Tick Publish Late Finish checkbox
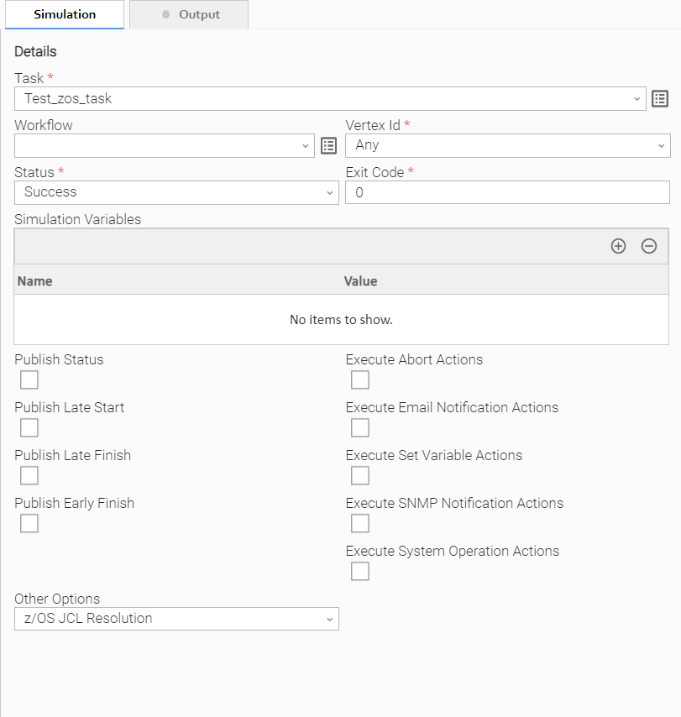The image size is (681, 717). [x=29, y=476]
